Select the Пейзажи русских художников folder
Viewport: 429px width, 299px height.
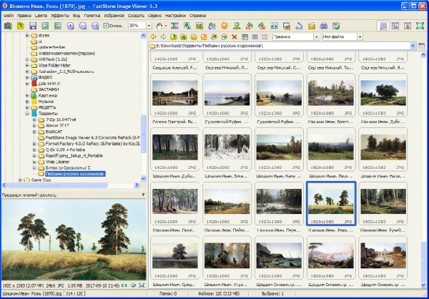tap(75, 174)
